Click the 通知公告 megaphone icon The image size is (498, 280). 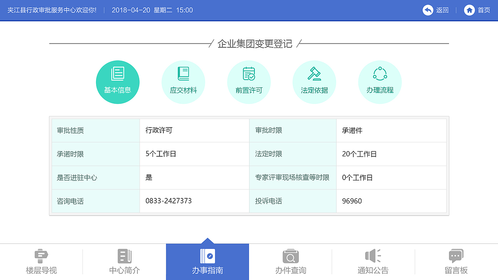click(373, 256)
